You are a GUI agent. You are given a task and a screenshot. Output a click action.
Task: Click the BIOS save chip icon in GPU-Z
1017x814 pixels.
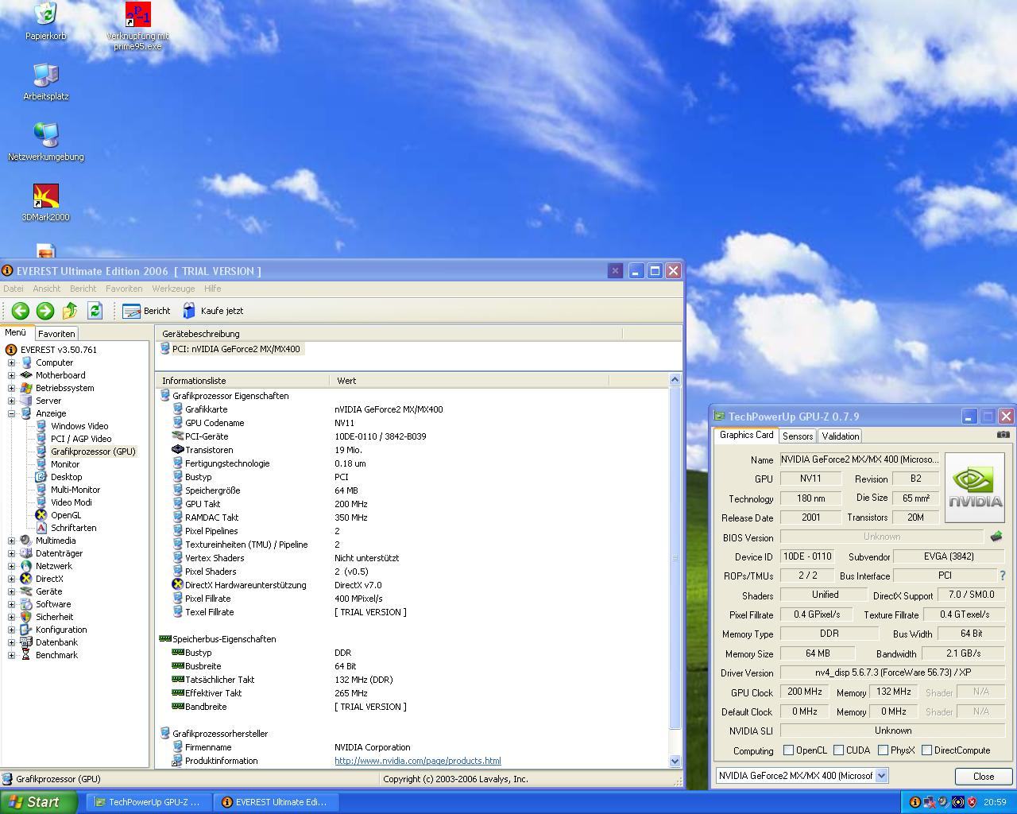coord(996,537)
